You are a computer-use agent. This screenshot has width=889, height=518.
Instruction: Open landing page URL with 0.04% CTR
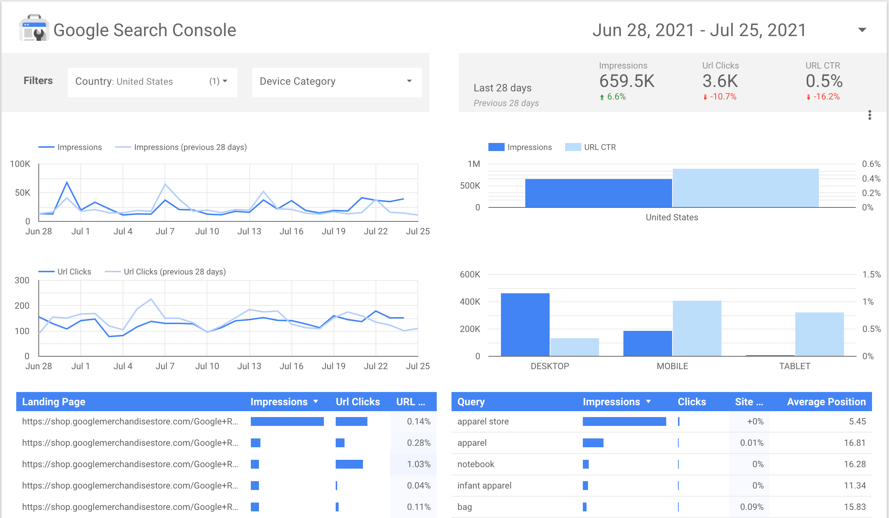point(130,485)
